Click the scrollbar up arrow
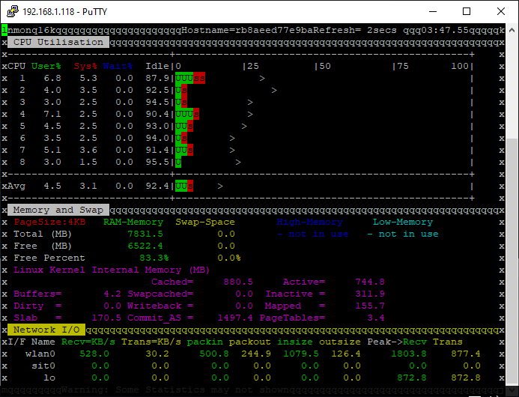This screenshot has height=397, width=519. (x=512, y=30)
